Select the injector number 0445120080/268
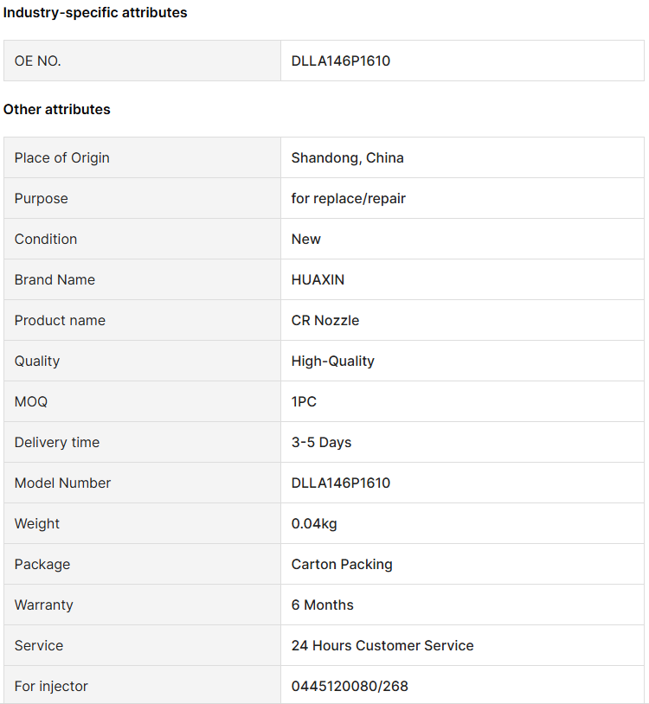The width and height of the screenshot is (649, 704). tap(350, 686)
